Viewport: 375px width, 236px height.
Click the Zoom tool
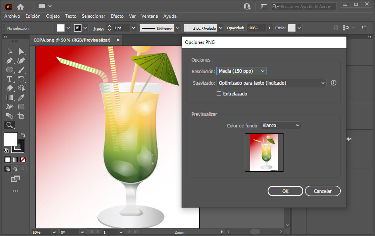click(x=10, y=125)
